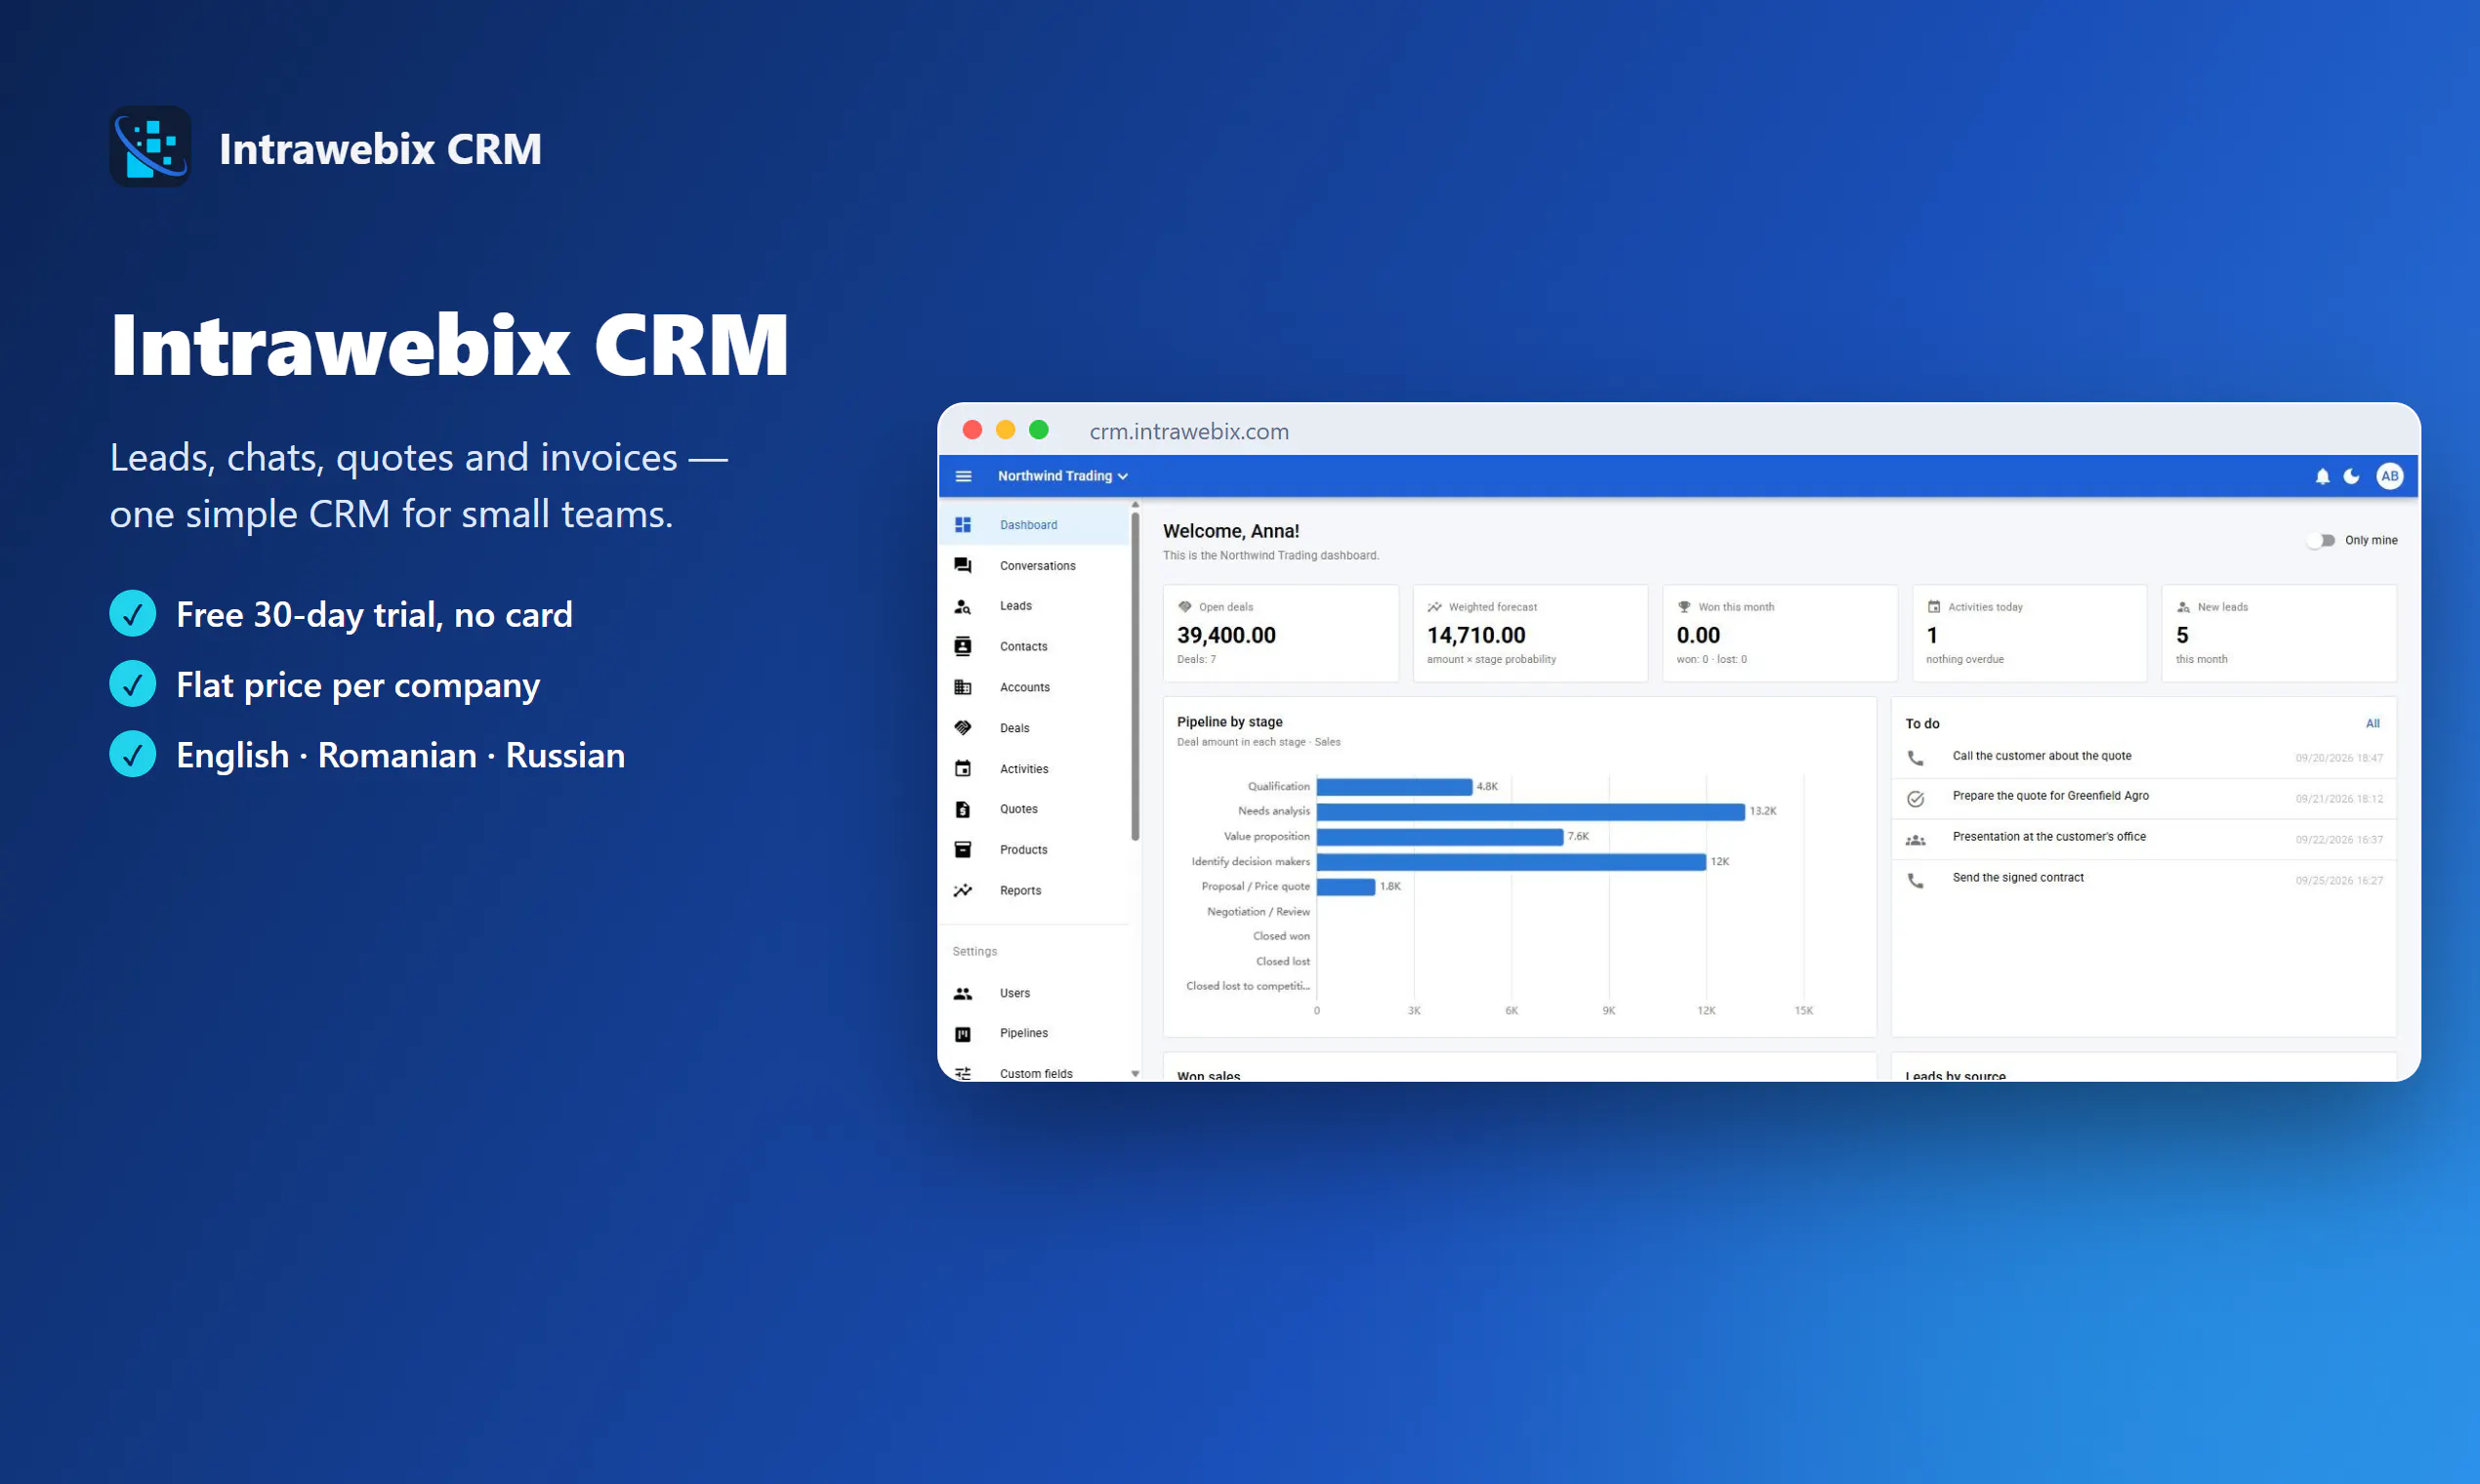Click the Deals handshake icon

tap(963, 728)
